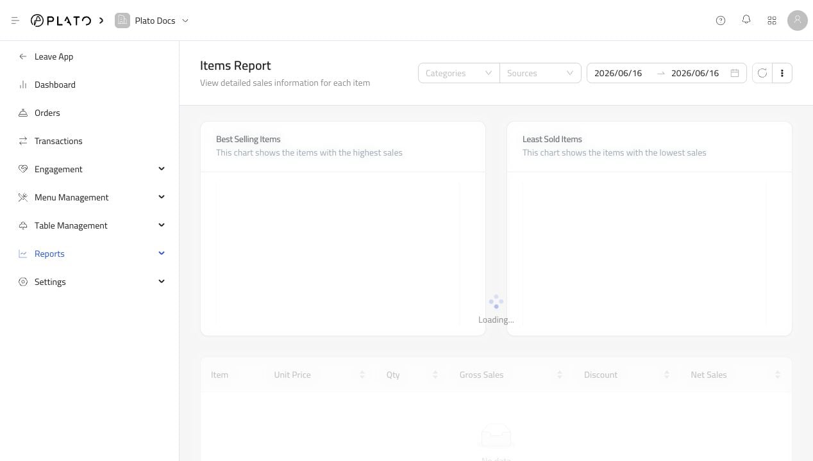Image resolution: width=813 pixels, height=461 pixels.
Task: Click the Table Management icon
Action: (23, 225)
